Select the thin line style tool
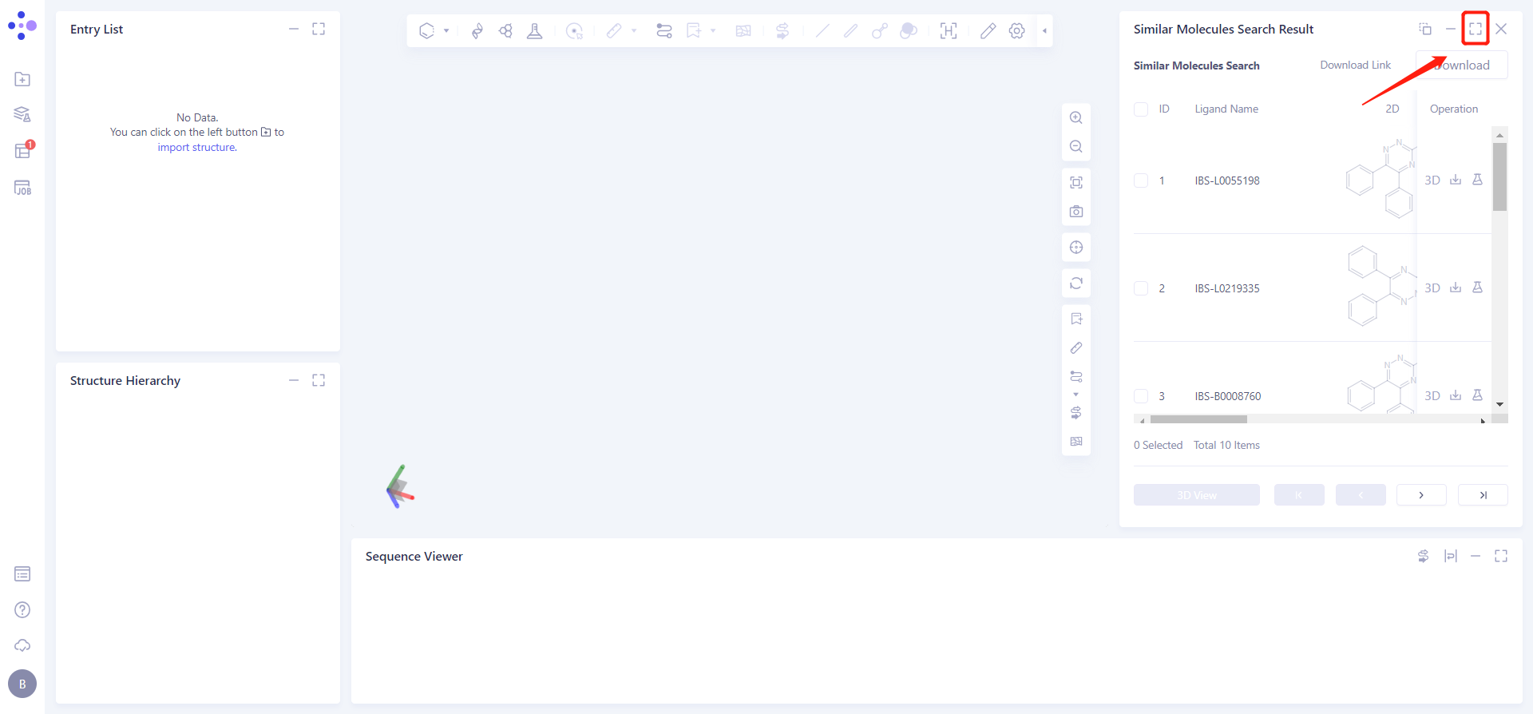Screen dimensions: 1533x714 822,31
